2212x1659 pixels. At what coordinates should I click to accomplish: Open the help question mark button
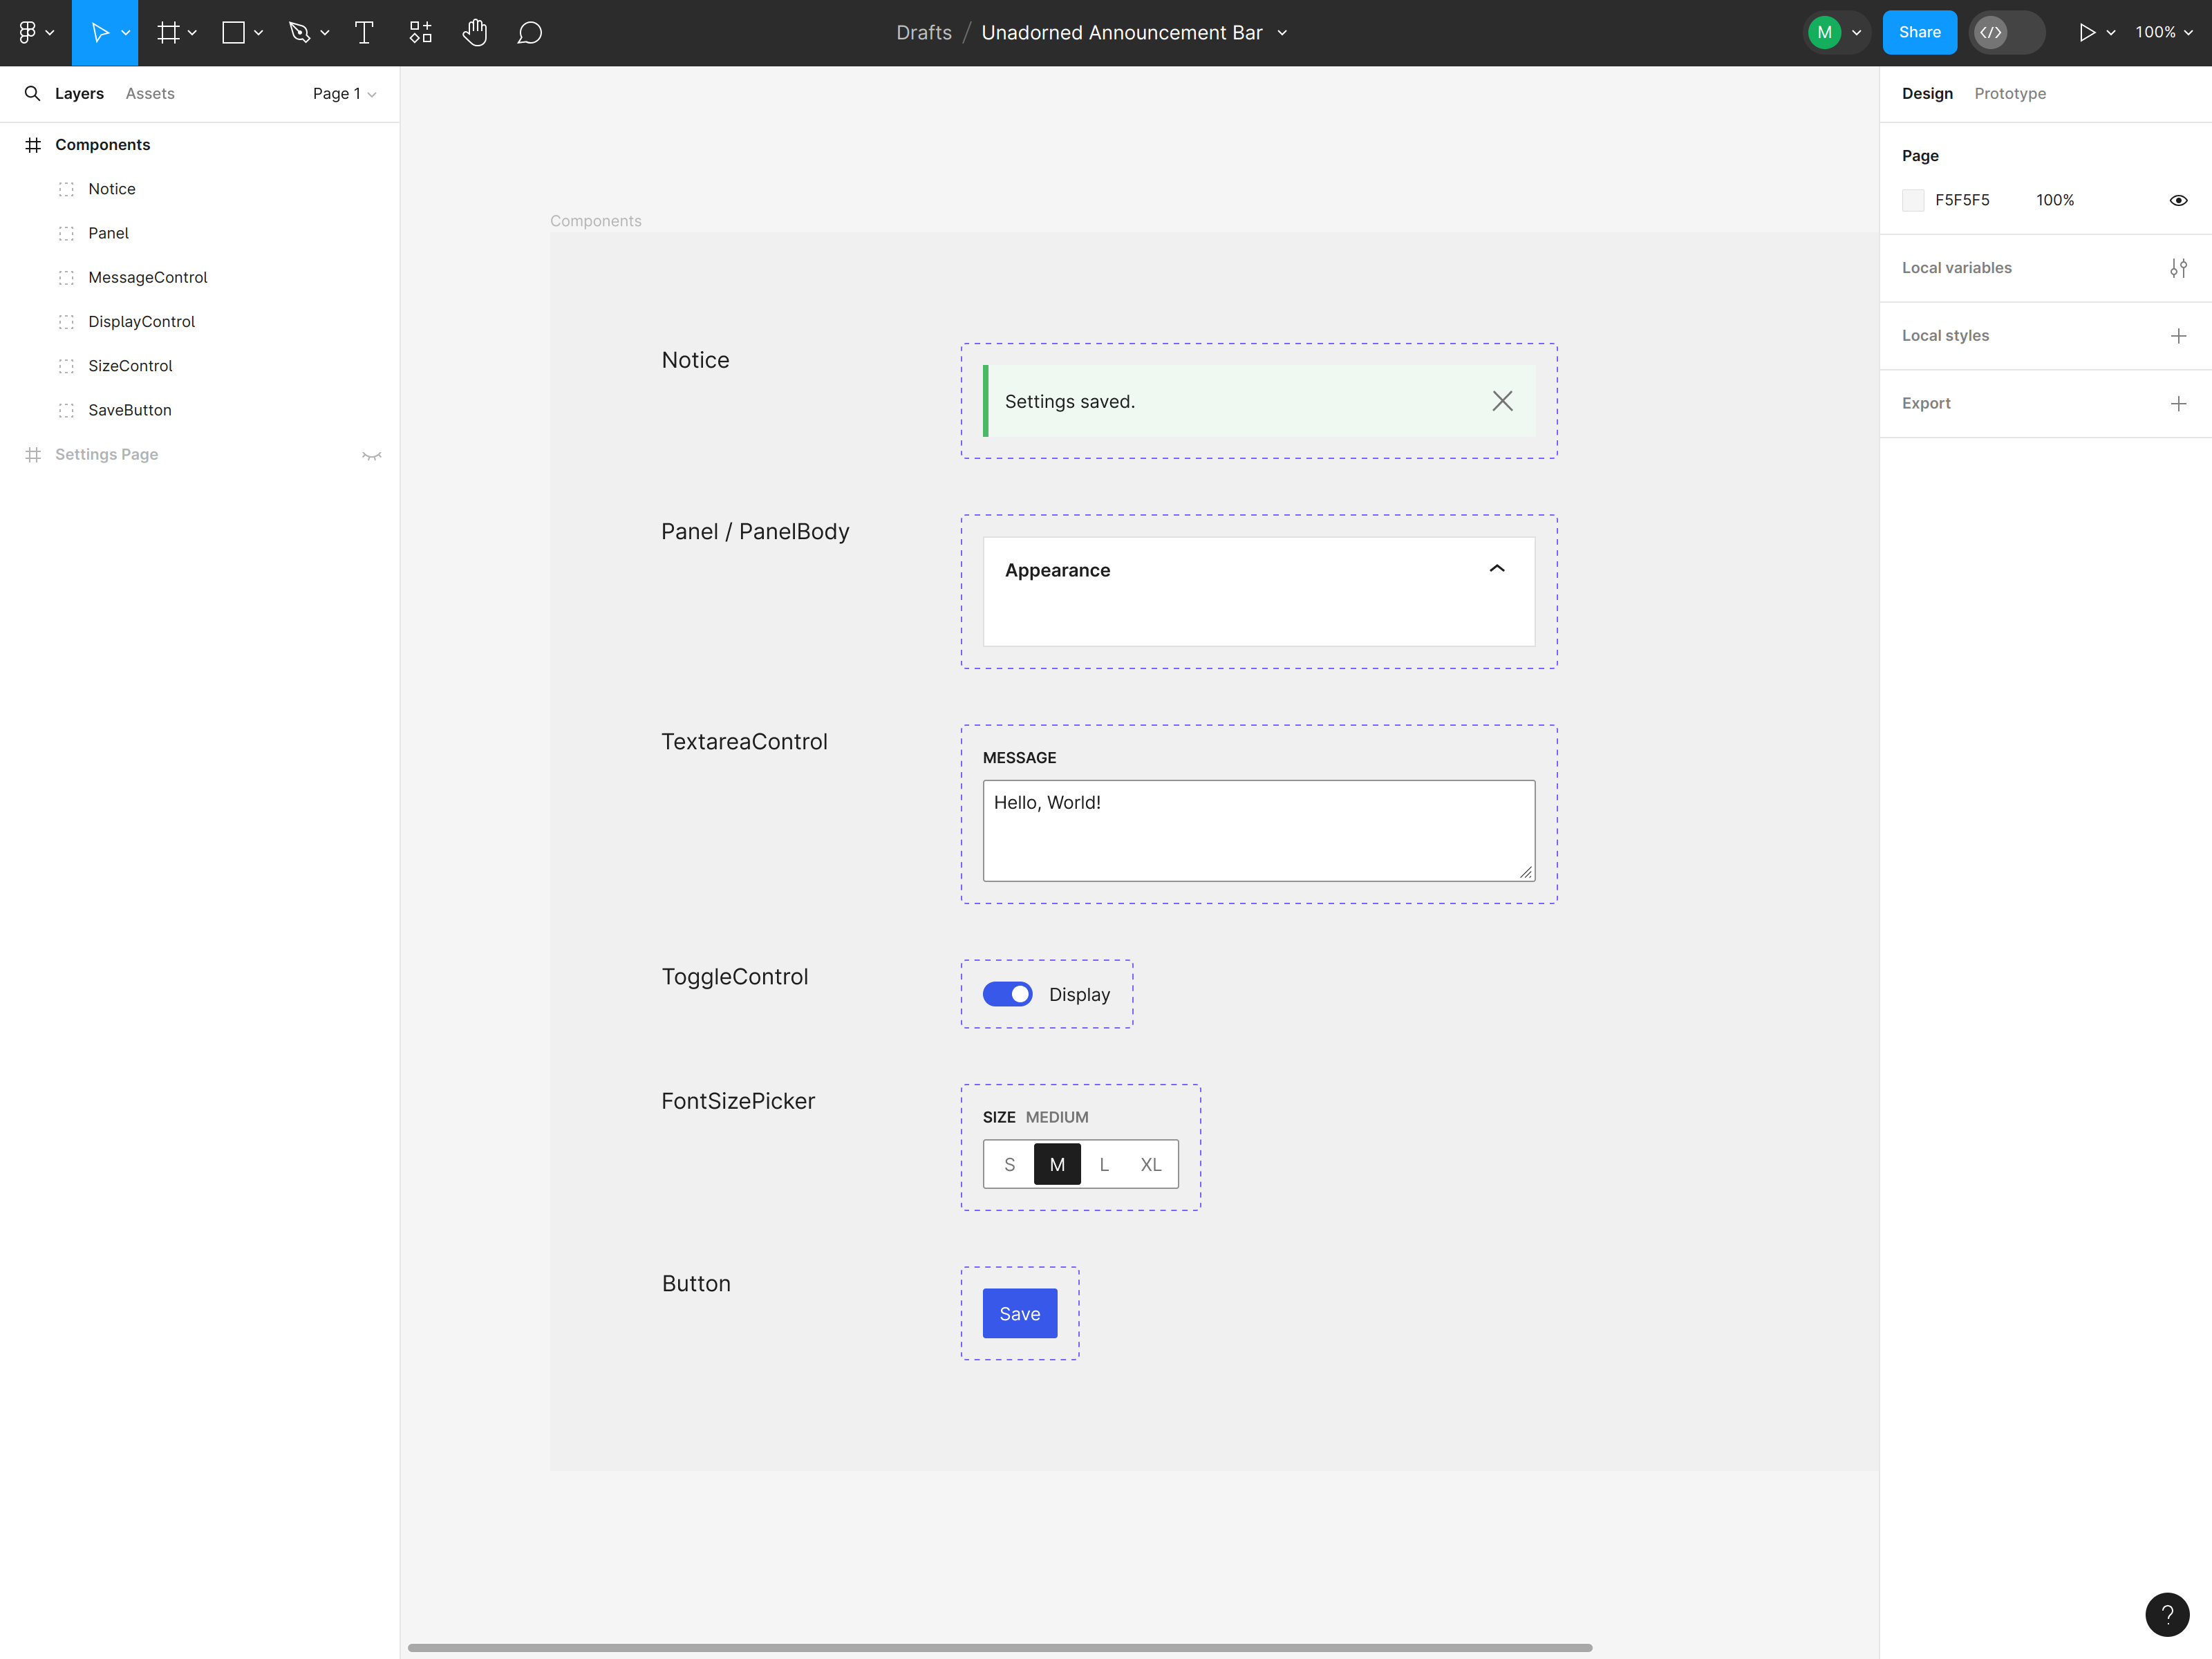(x=2167, y=1614)
